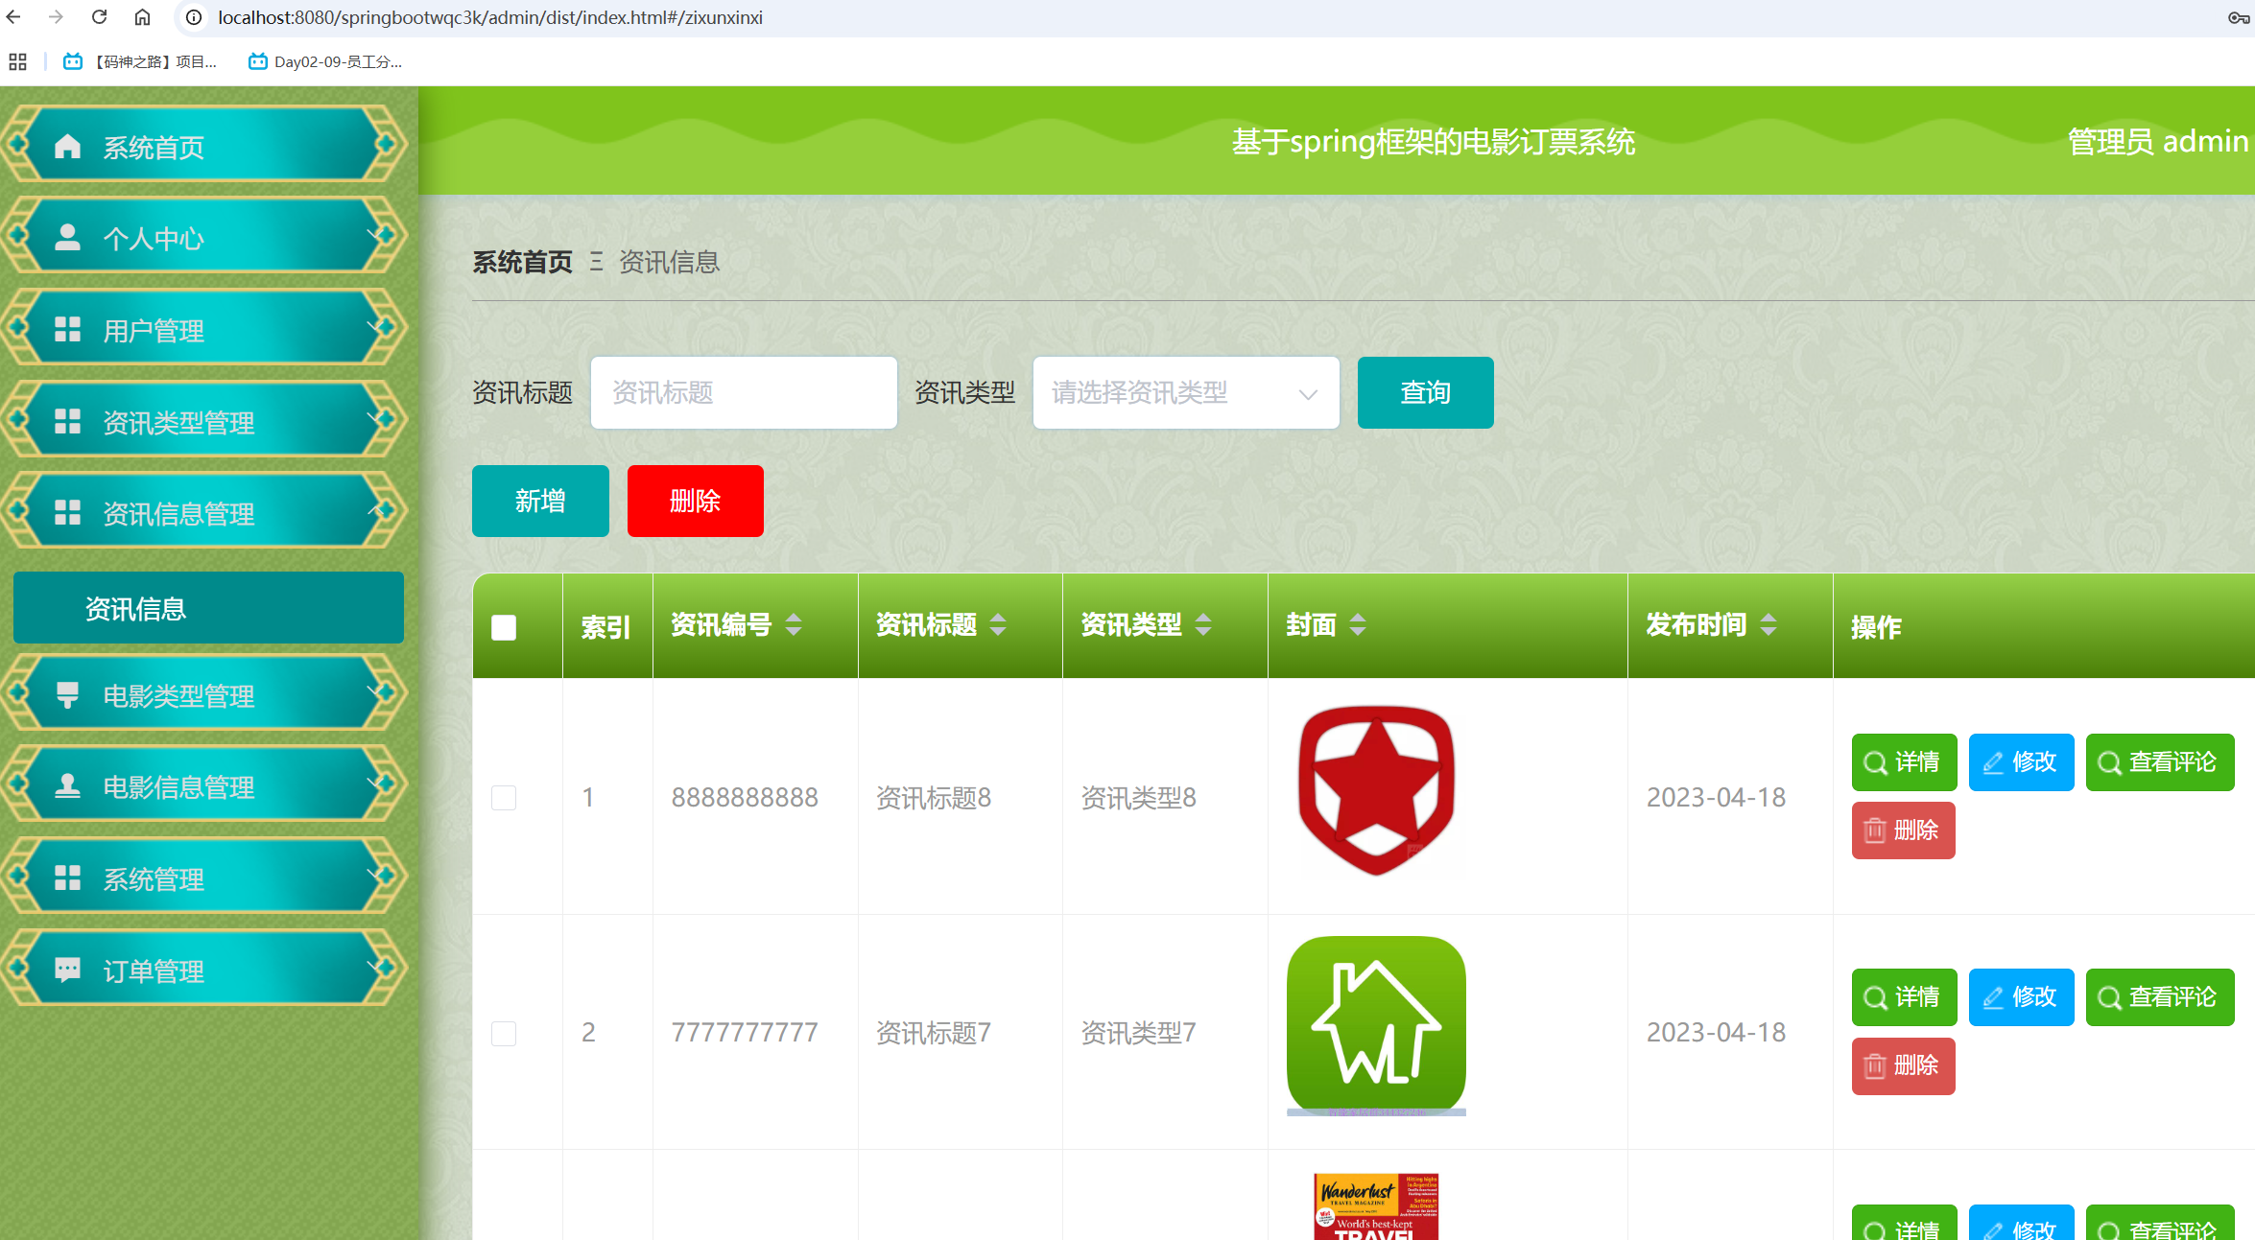Click the home icon beside 系统首页
This screenshot has height=1240, width=2255.
pyautogui.click(x=67, y=146)
